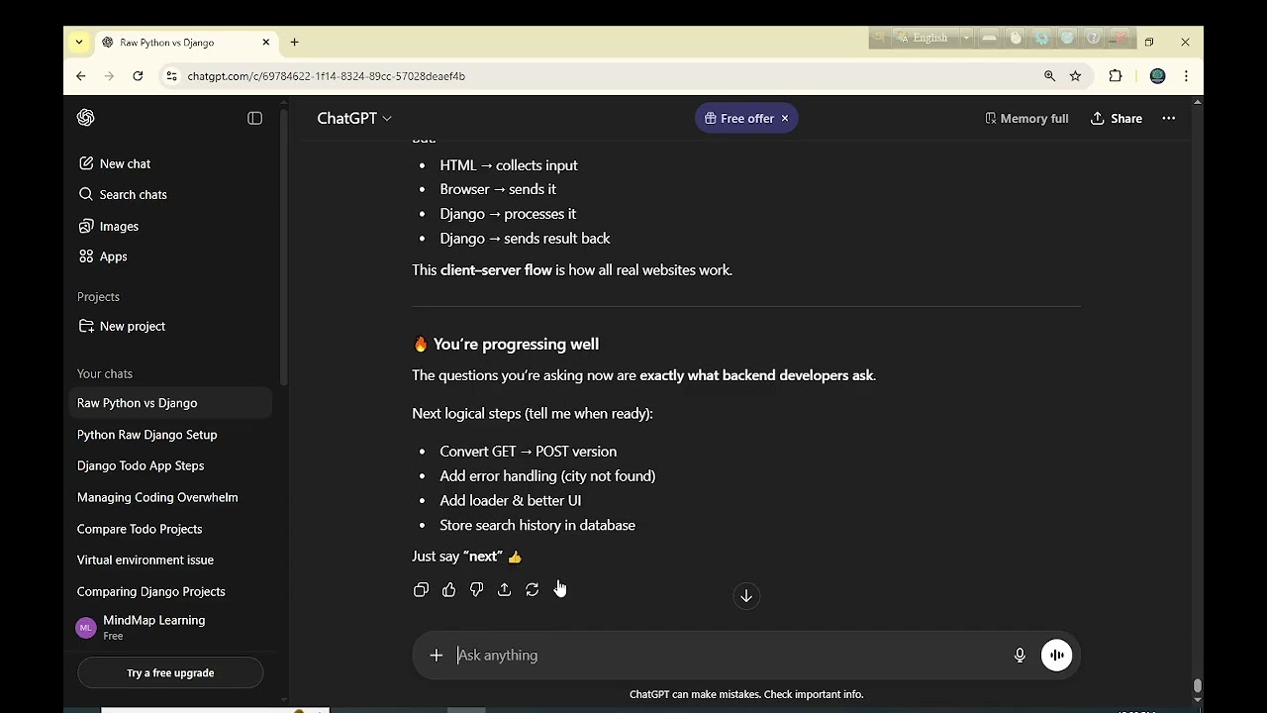The height and width of the screenshot is (713, 1267).
Task: Click the sidebar scrollbar
Action: [x=284, y=248]
